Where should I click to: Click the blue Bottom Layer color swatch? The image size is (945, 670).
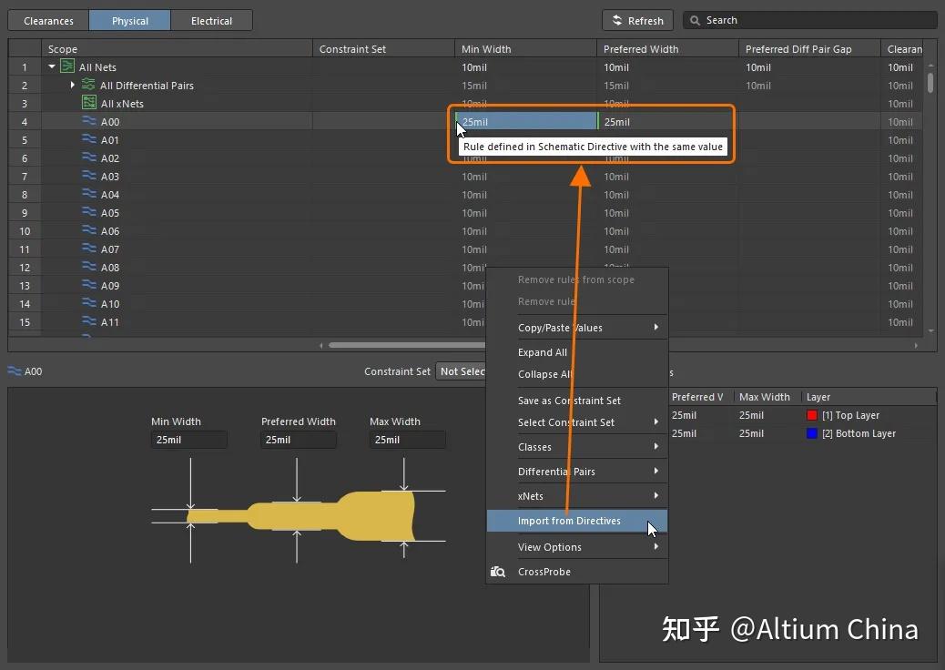pos(812,433)
